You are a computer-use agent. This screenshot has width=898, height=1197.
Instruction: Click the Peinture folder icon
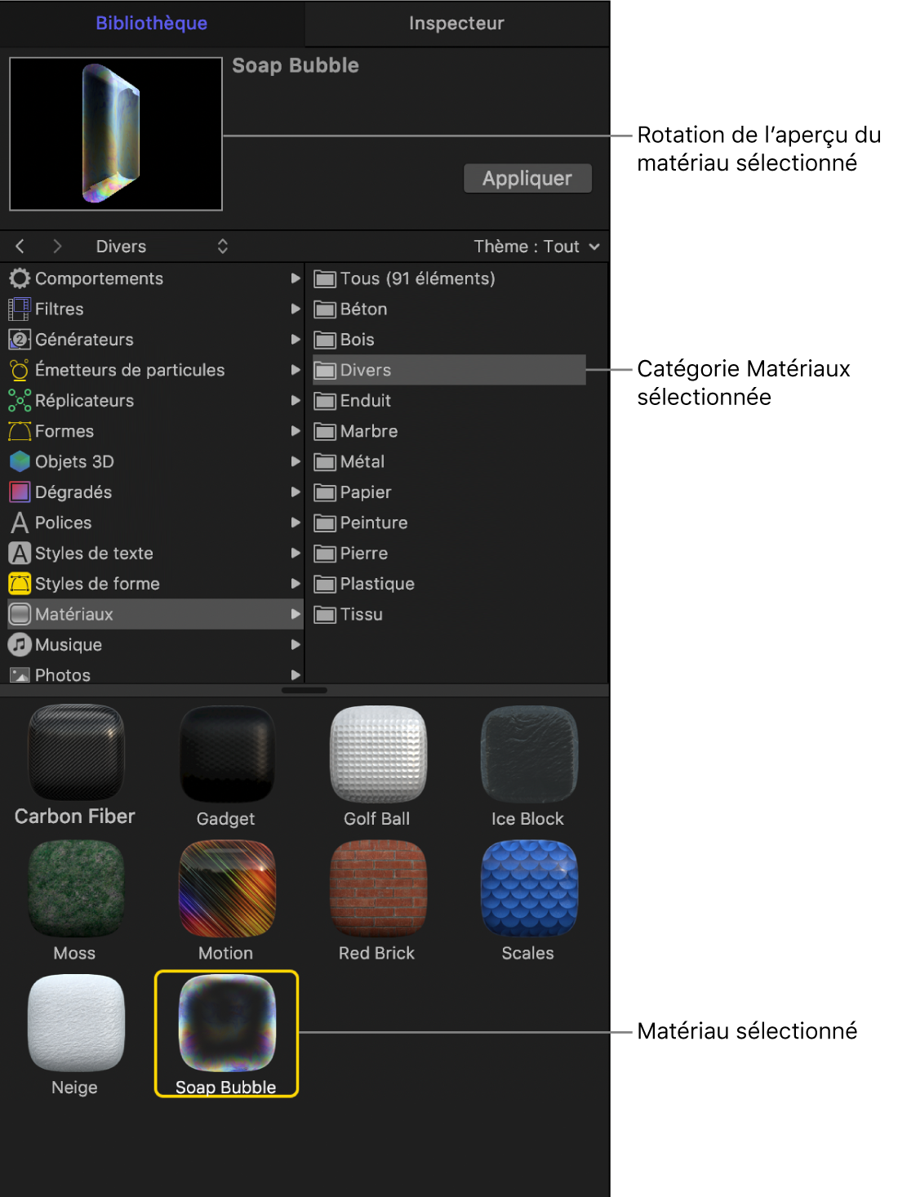[x=326, y=523]
